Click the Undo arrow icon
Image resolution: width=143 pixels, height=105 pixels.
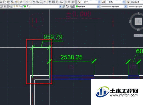tap(21, 2)
